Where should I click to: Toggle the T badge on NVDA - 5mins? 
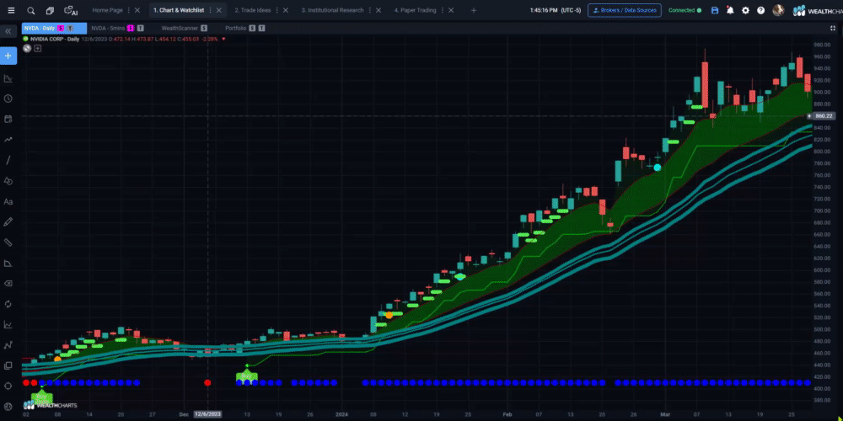[140, 28]
